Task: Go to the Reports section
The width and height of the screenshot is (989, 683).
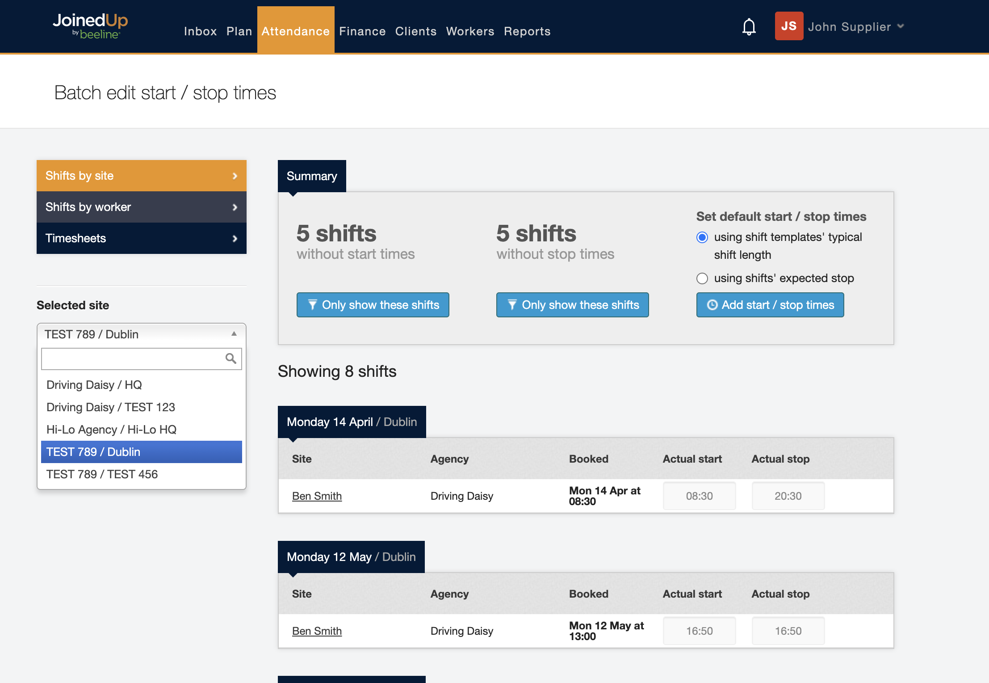Action: click(x=527, y=31)
